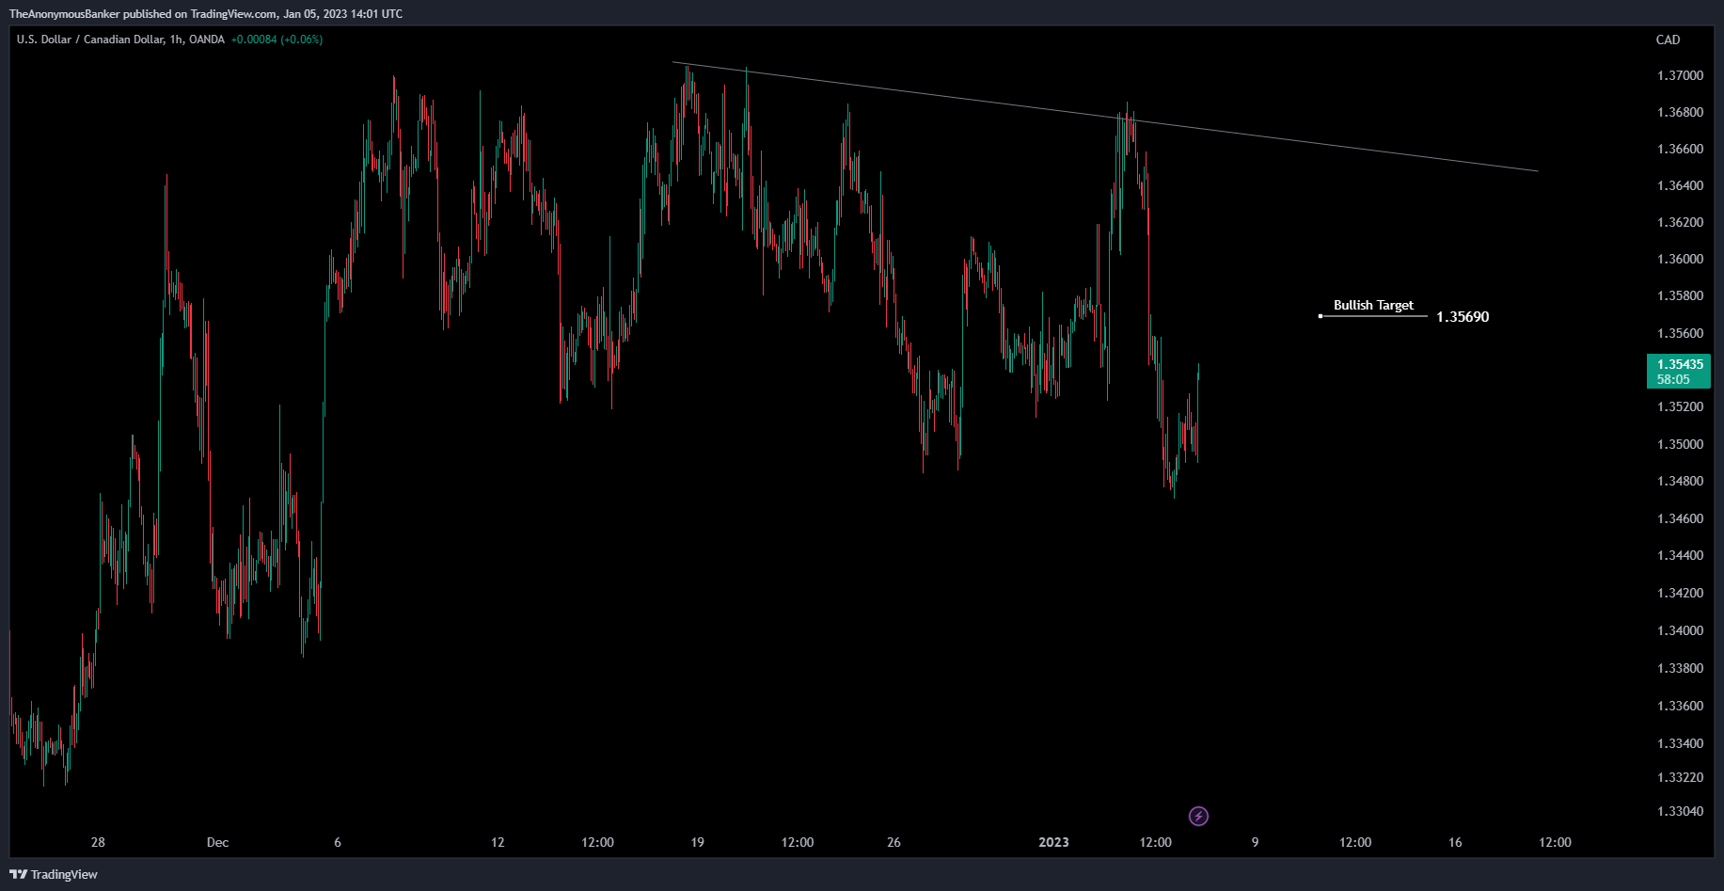Click the 16 date label on time axis
Viewport: 1724px width, 891px height.
pos(1455,842)
